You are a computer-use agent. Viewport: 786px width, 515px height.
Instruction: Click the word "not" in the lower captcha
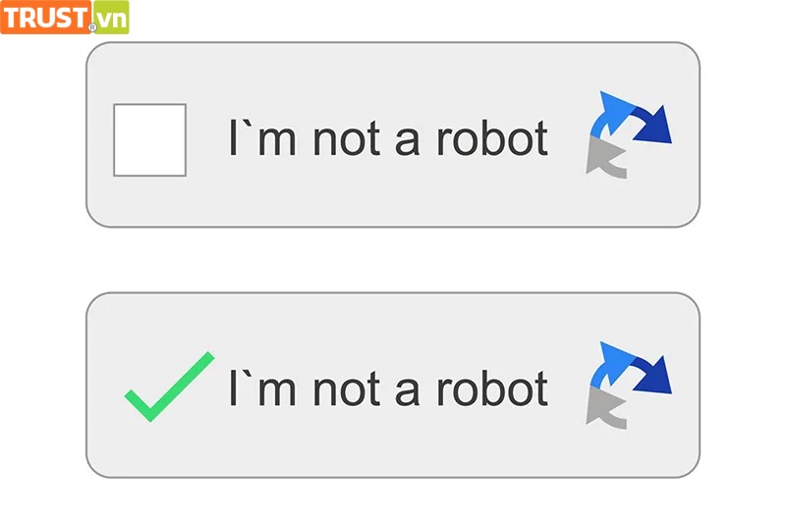point(347,389)
